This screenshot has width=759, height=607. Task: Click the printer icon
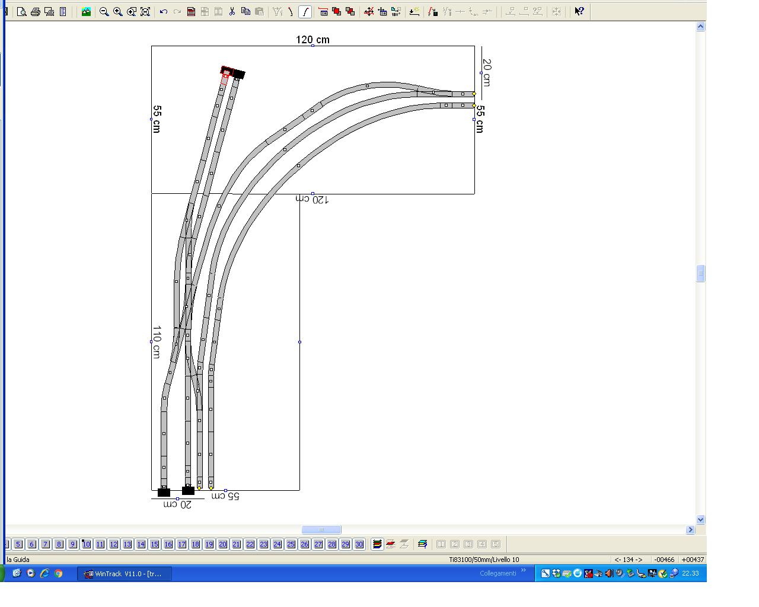point(36,11)
